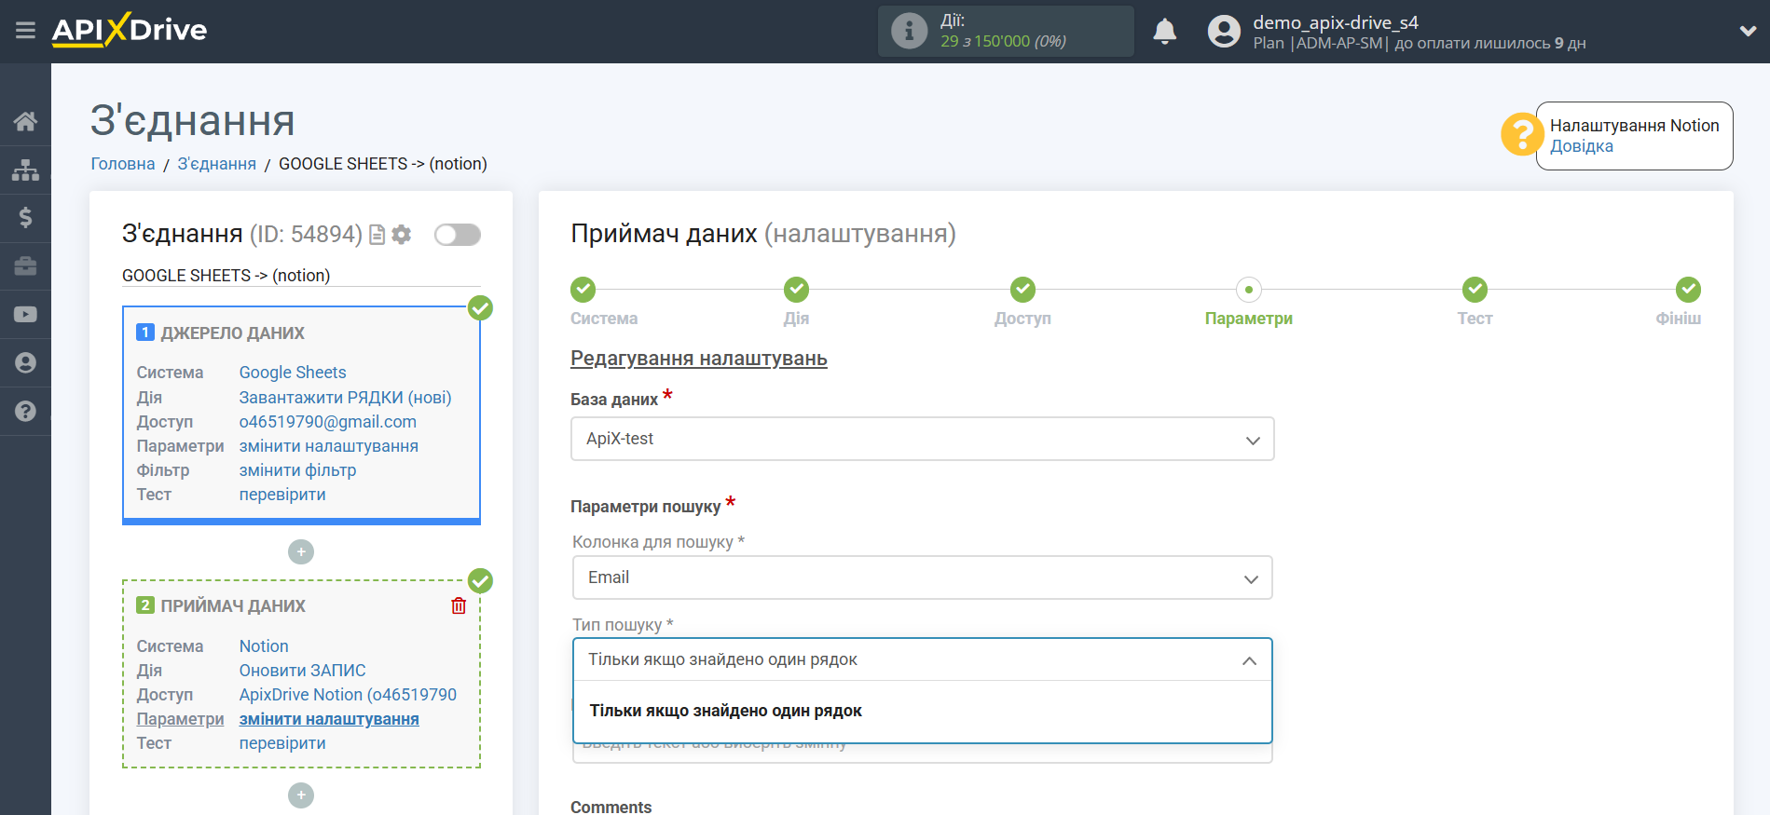The image size is (1770, 815).
Task: Click the Google Sheets system link
Action: (293, 373)
